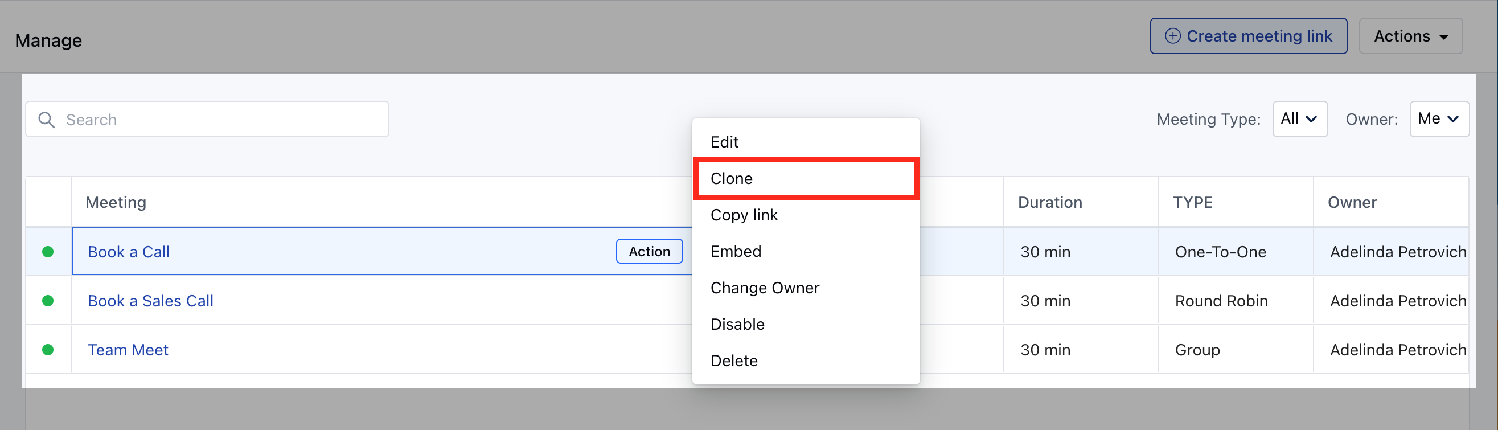This screenshot has width=1498, height=430.
Task: Choose Clone in the context menu
Action: (806, 179)
